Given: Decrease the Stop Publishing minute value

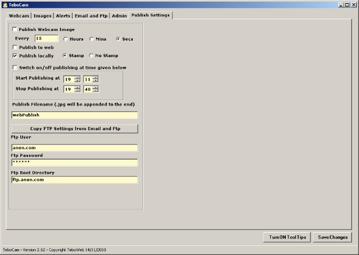Looking at the screenshot, I should 96,90.
